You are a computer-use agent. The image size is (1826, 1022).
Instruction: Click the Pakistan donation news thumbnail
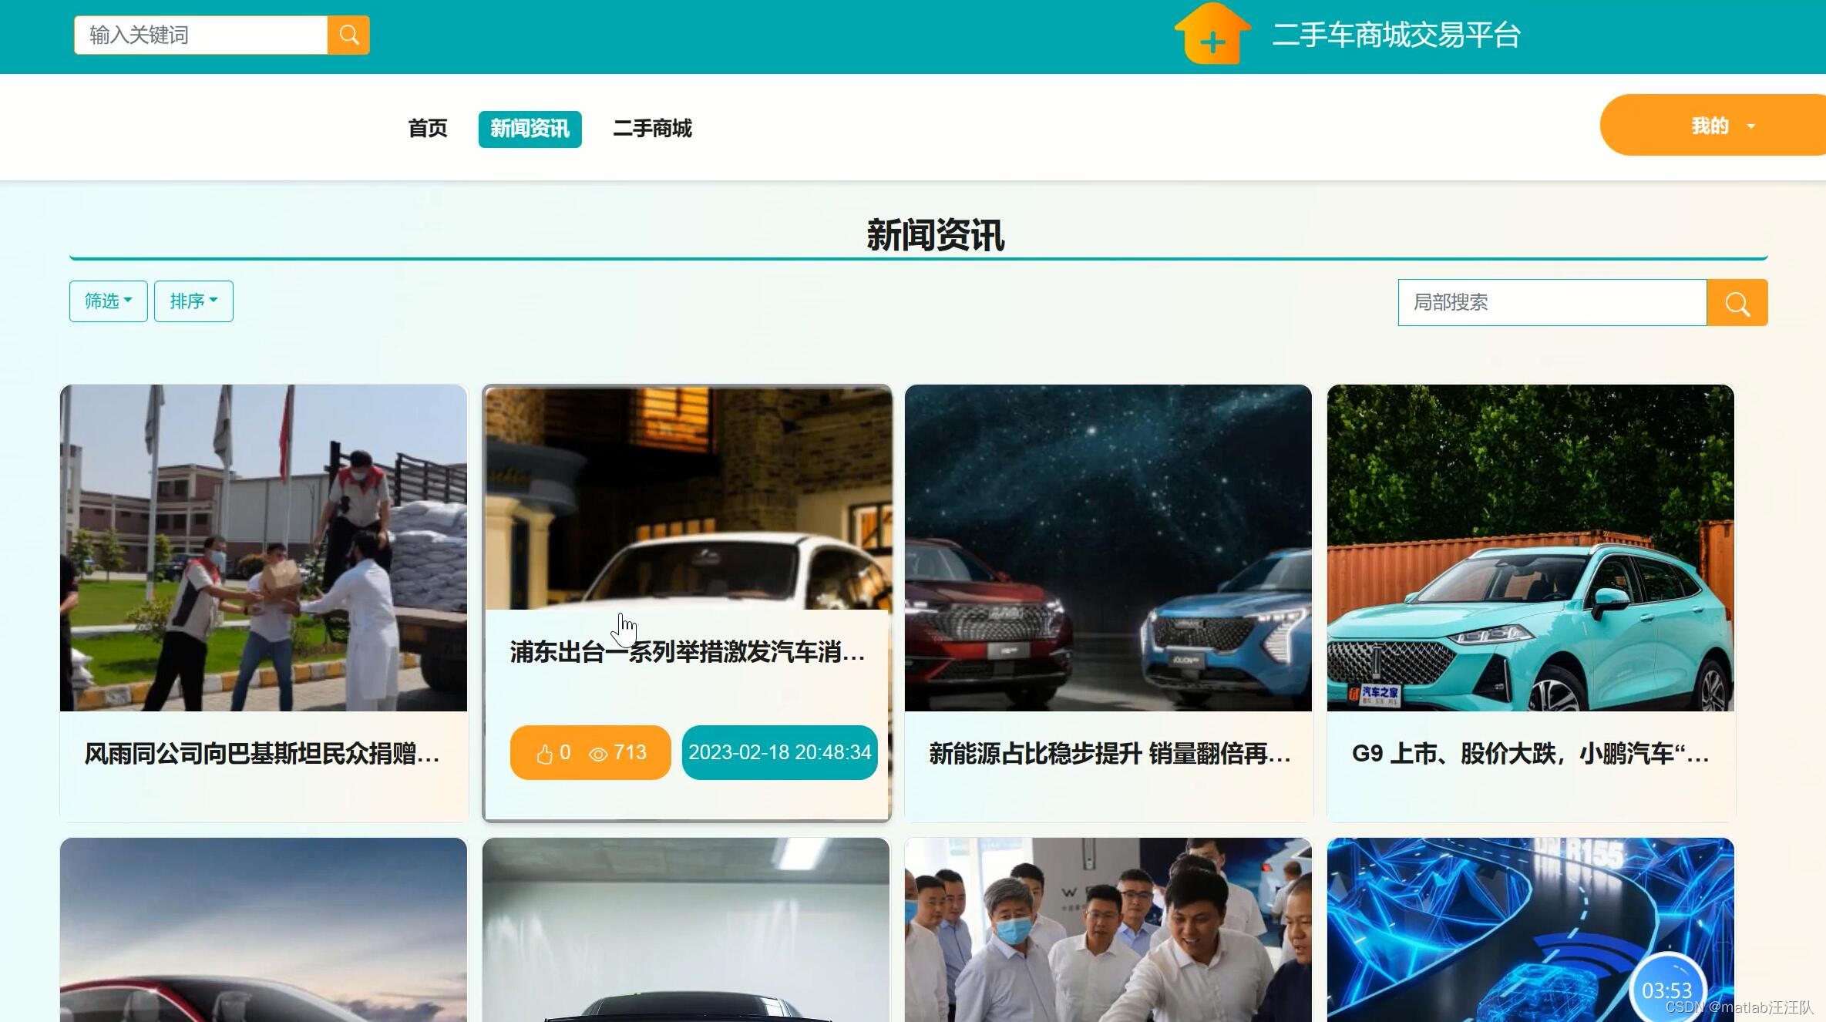[264, 548]
